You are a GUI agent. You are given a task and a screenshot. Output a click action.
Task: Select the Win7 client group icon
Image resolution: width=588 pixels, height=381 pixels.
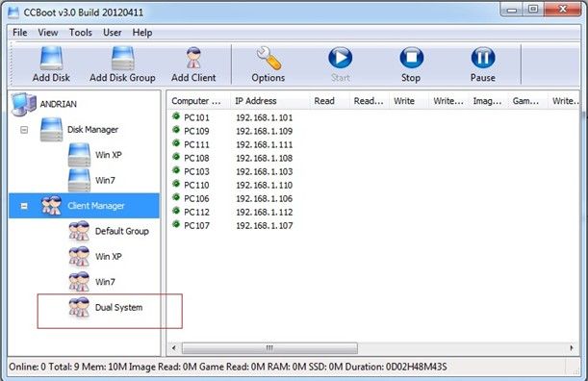click(79, 282)
